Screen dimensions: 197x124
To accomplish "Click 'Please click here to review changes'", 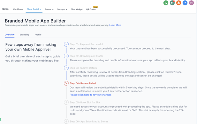I will point(90,95).
